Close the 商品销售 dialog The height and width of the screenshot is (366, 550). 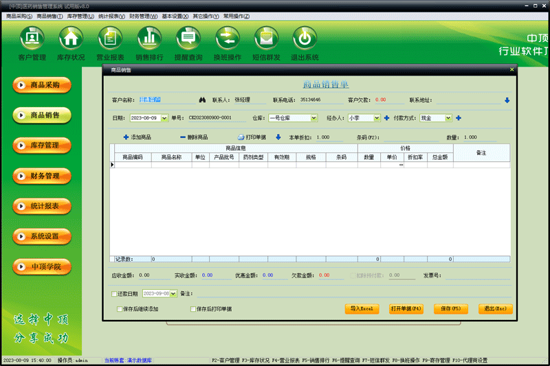[511, 69]
